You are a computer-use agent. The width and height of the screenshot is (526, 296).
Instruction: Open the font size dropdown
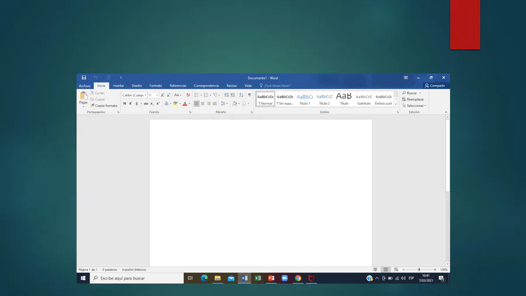click(157, 95)
